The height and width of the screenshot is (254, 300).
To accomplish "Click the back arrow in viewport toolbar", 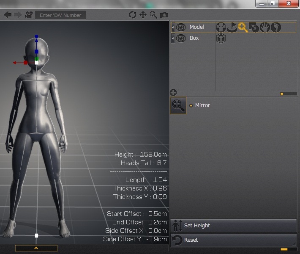I will 8,15.
